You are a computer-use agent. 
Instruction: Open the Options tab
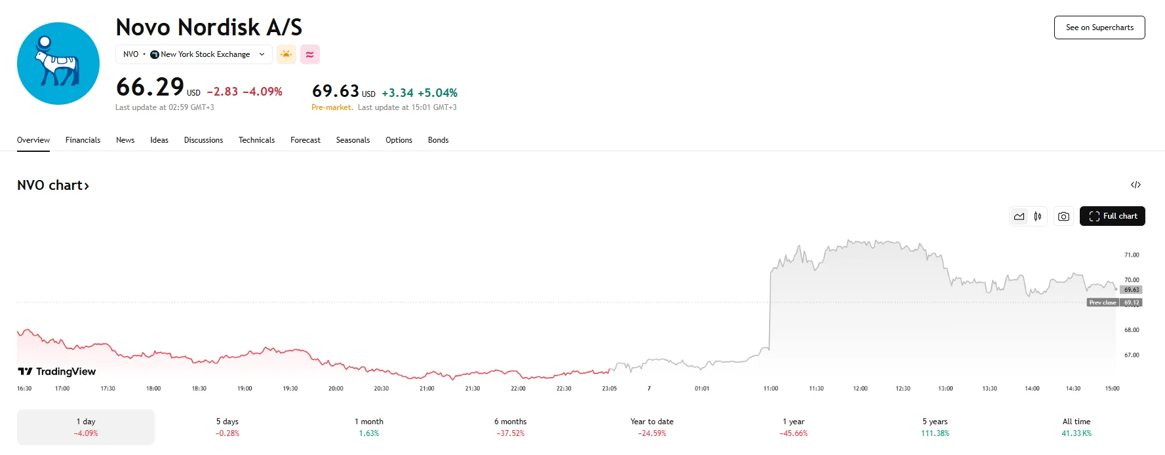pos(399,140)
